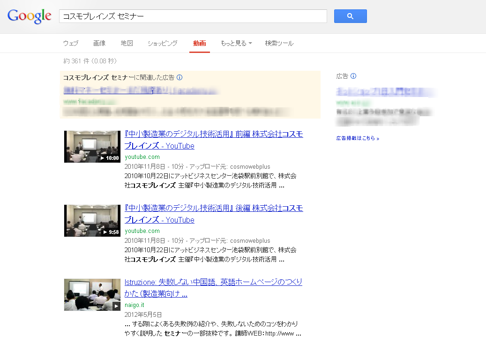
Task: Select the 動画 tab
Action: point(200,44)
